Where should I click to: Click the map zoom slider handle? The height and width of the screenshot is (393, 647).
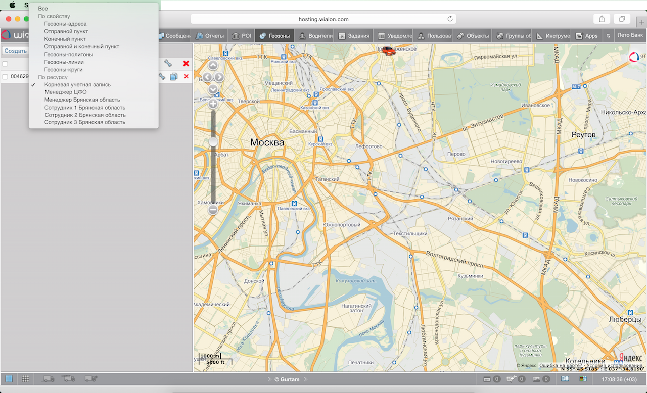pos(213,142)
